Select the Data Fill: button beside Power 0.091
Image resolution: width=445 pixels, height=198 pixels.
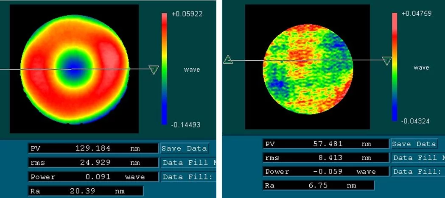pyautogui.click(x=187, y=177)
